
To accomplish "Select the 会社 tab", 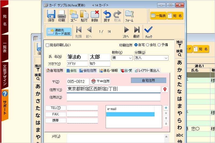I will 71,71.
